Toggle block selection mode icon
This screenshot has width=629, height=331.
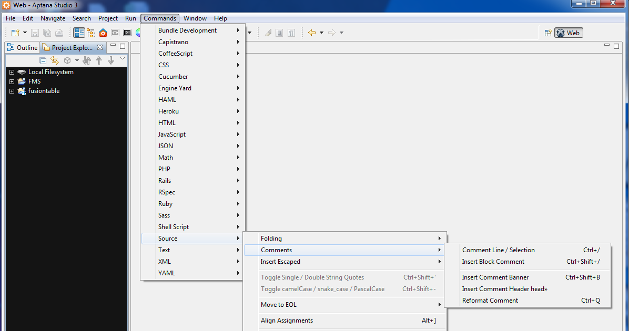(280, 33)
